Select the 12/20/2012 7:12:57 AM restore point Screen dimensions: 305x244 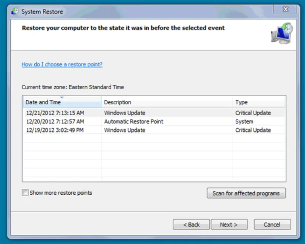154,121
